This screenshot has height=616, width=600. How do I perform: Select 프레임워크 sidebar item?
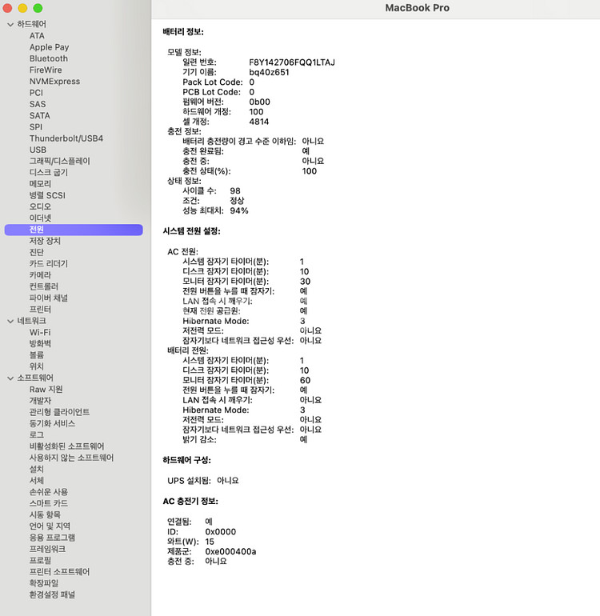pos(47,549)
